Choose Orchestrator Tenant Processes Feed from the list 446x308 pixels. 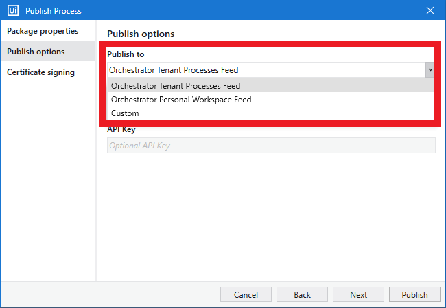point(270,85)
